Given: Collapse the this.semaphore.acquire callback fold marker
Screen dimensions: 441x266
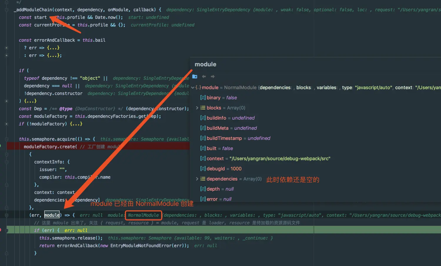Looking at the screenshot, I should pyautogui.click(x=6, y=139).
